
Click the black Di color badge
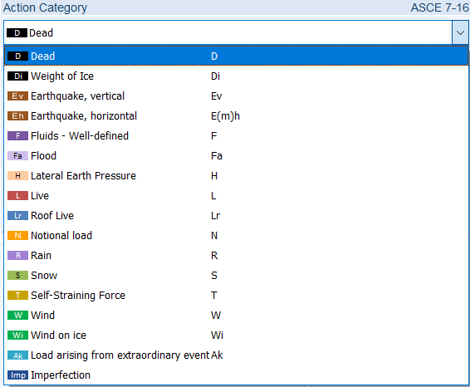click(x=17, y=76)
